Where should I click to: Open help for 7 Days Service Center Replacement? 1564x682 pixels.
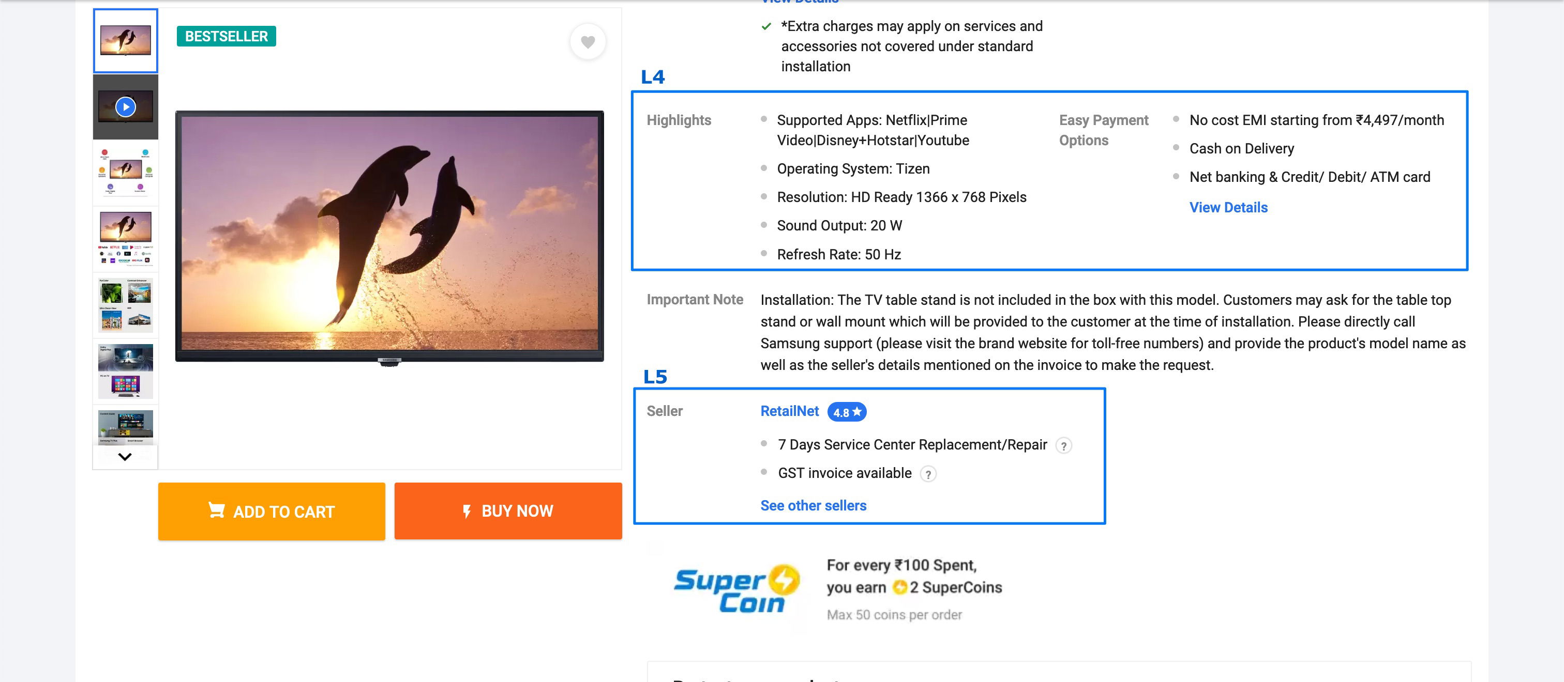(x=1063, y=446)
